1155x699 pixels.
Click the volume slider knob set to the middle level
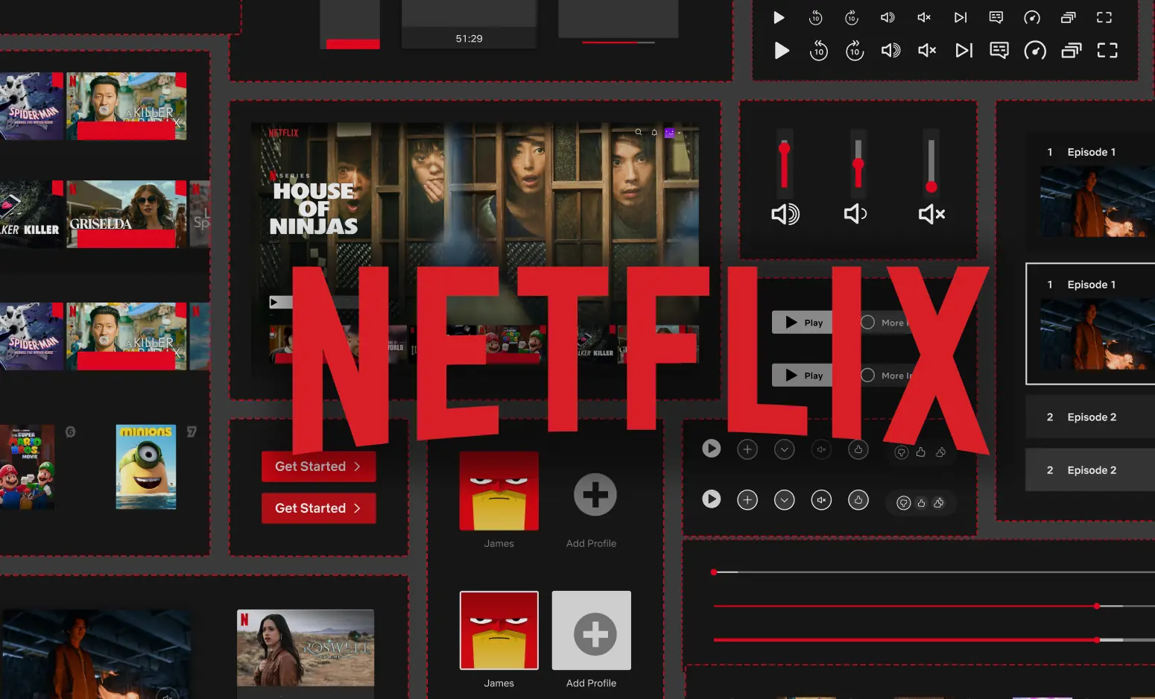pyautogui.click(x=858, y=164)
